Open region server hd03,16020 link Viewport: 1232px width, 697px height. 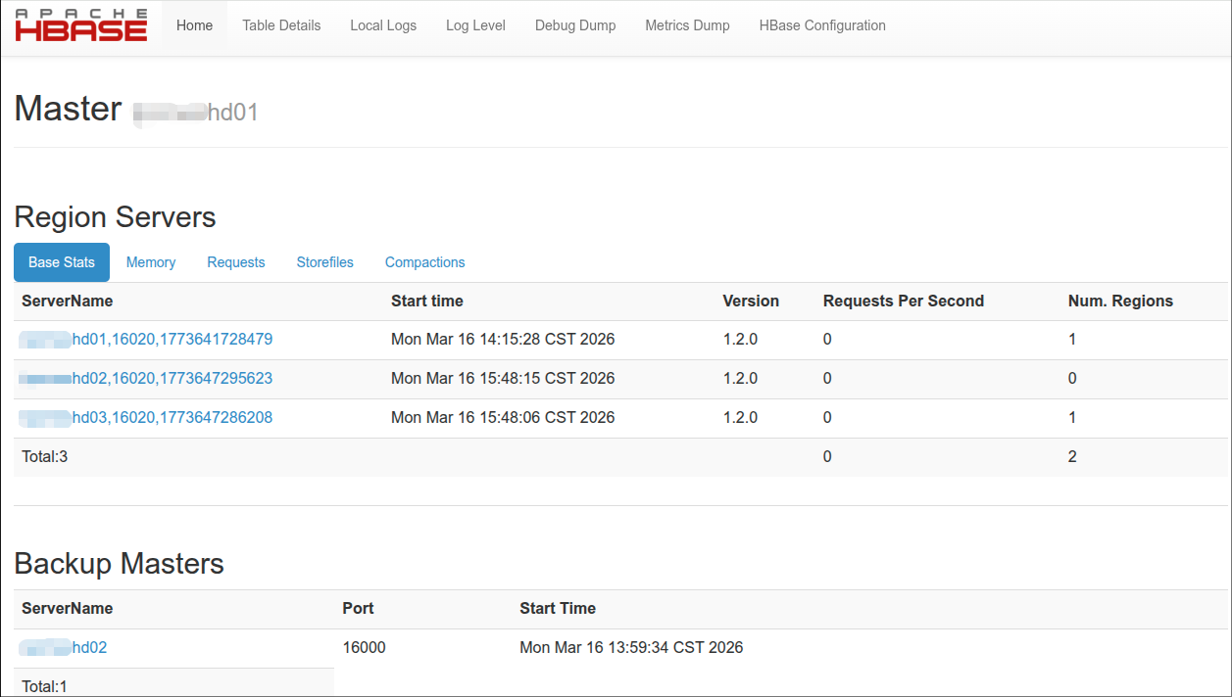pos(147,418)
